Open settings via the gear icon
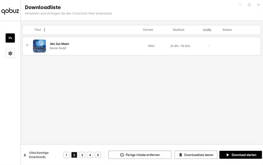263x165 pixels. [x=10, y=53]
